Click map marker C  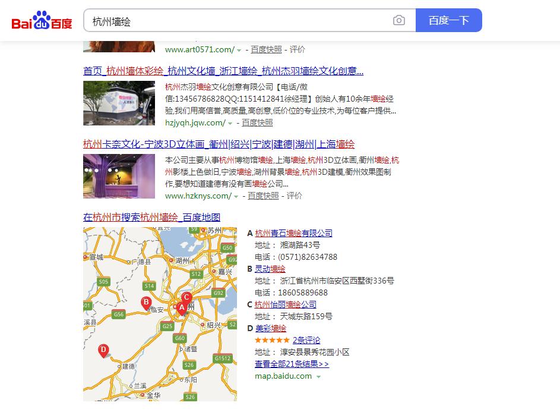coord(186,298)
